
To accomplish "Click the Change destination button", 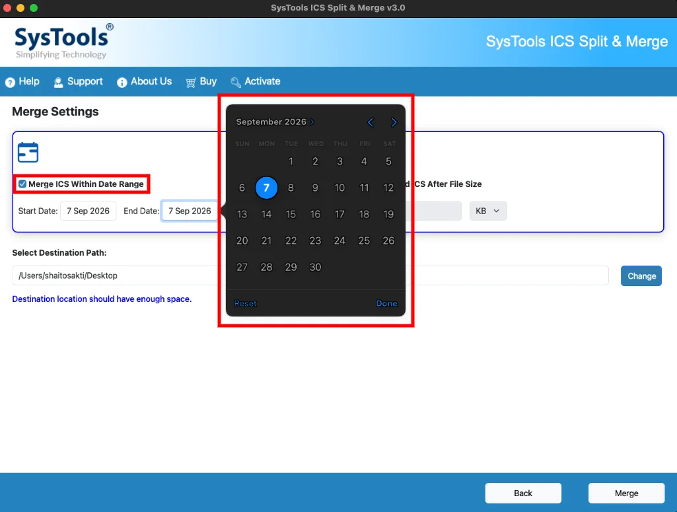I will click(x=641, y=276).
